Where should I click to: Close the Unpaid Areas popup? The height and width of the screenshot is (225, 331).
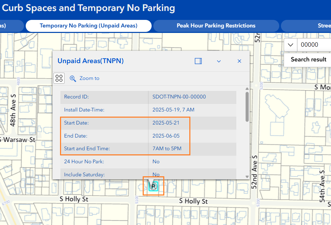(239, 61)
